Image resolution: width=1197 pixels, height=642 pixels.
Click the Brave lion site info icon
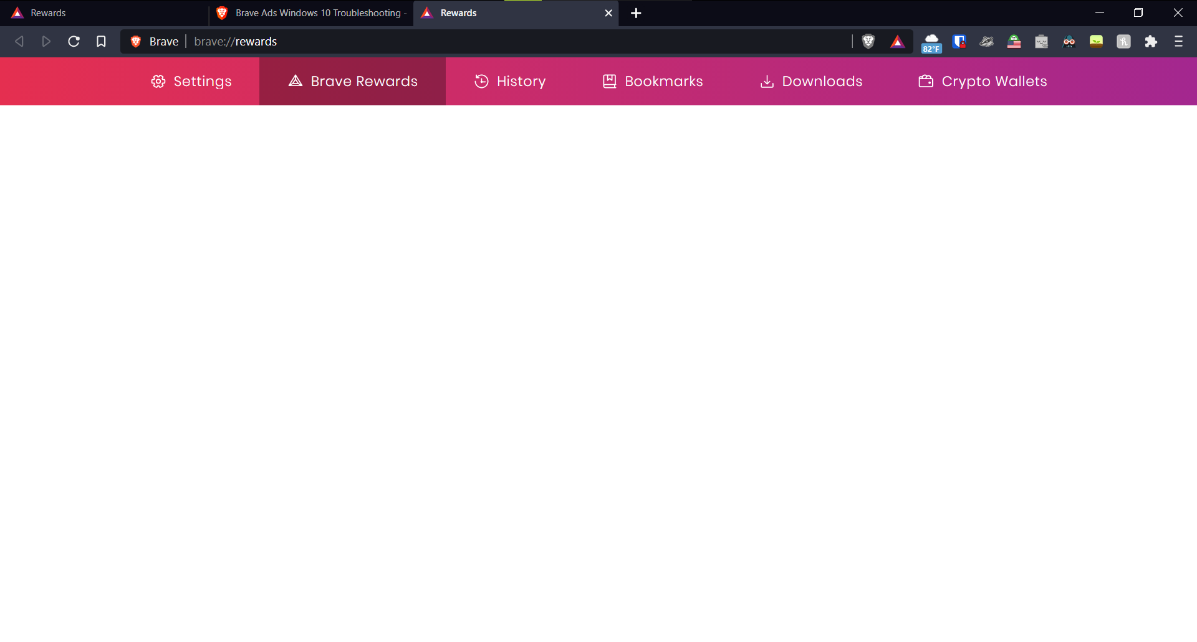tap(135, 41)
